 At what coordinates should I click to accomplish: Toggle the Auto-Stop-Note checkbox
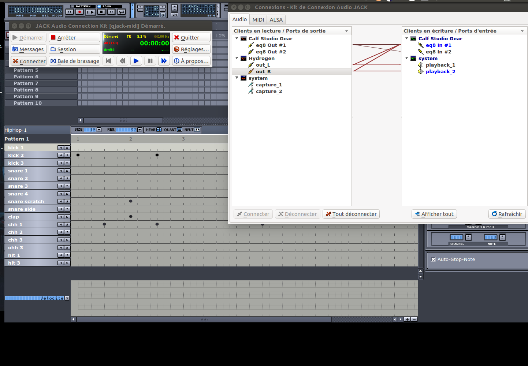tap(433, 259)
